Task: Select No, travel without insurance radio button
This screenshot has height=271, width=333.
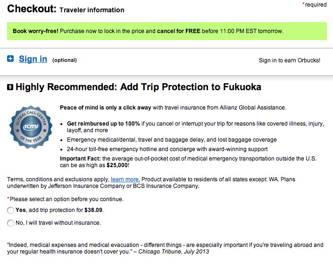Action: pyautogui.click(x=11, y=223)
